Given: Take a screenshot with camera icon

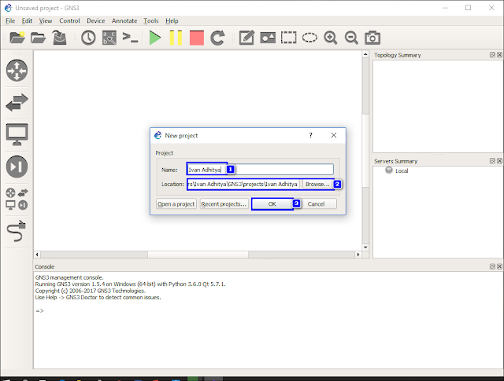Looking at the screenshot, I should coord(372,38).
